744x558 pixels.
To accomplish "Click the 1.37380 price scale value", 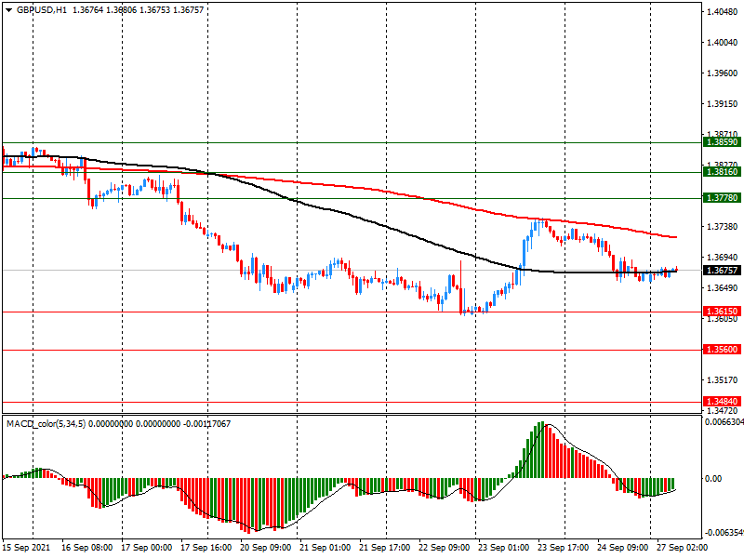I will [x=723, y=227].
